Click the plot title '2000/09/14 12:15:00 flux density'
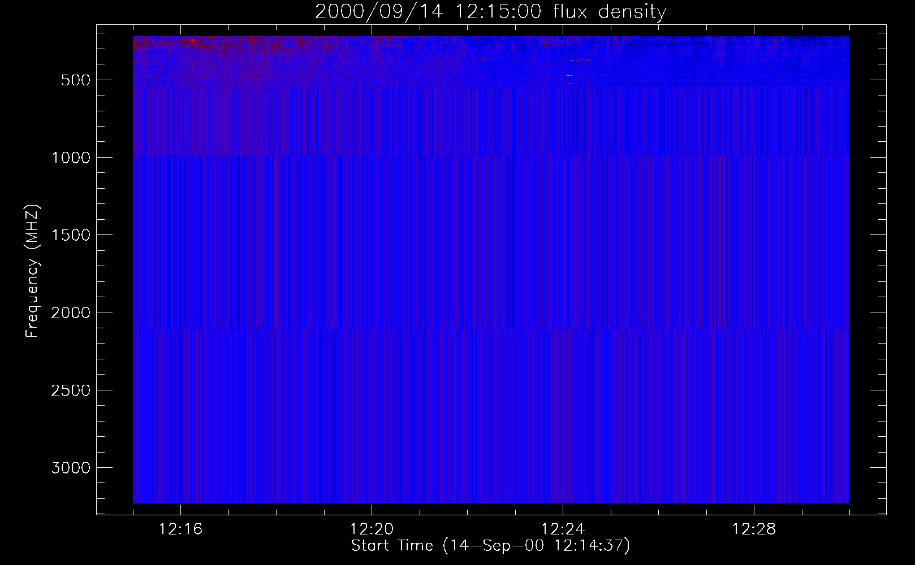Image resolution: width=915 pixels, height=565 pixels. click(x=490, y=11)
